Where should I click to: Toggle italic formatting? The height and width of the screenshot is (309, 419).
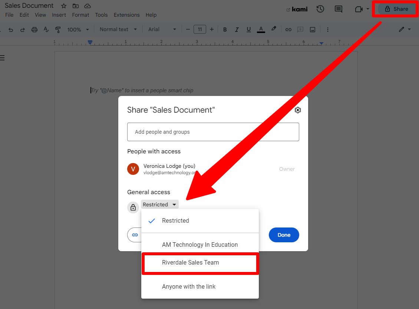[x=237, y=30]
